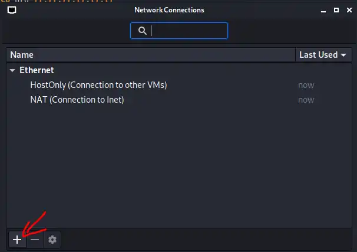Click the Last Used sort arrow

click(x=343, y=55)
